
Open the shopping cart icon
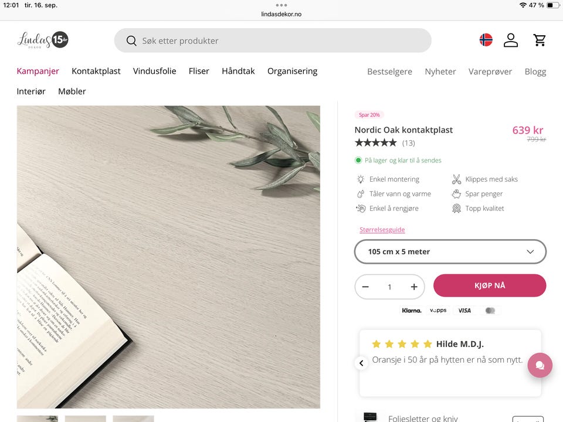pyautogui.click(x=540, y=40)
